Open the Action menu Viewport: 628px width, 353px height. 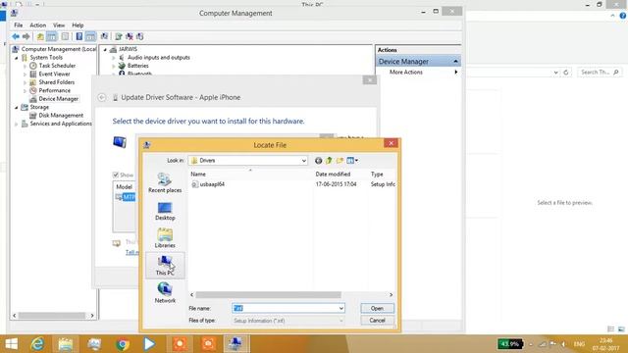pyautogui.click(x=38, y=25)
